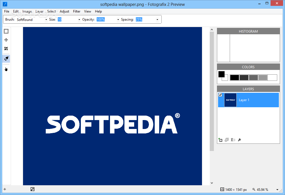The image size is (285, 195).
Task: Click the zoom magnifier icon in the status bar
Action: click(254, 189)
